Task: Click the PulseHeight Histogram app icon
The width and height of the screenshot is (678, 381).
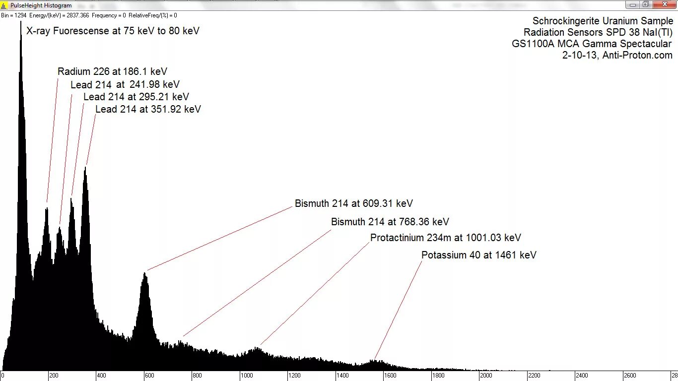Action: (x=4, y=5)
